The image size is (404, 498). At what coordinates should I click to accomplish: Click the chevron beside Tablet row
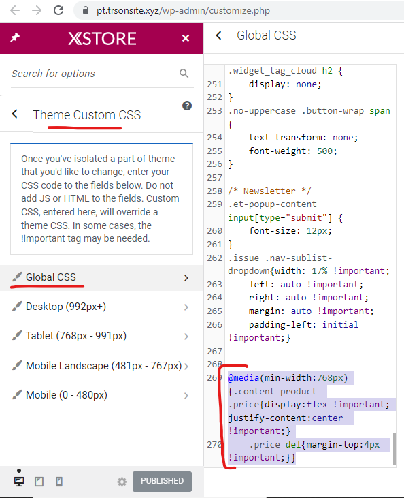[x=186, y=337]
